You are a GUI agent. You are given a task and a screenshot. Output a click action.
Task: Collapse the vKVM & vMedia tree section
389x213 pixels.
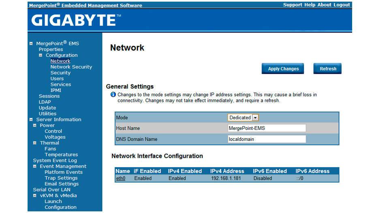(35, 196)
